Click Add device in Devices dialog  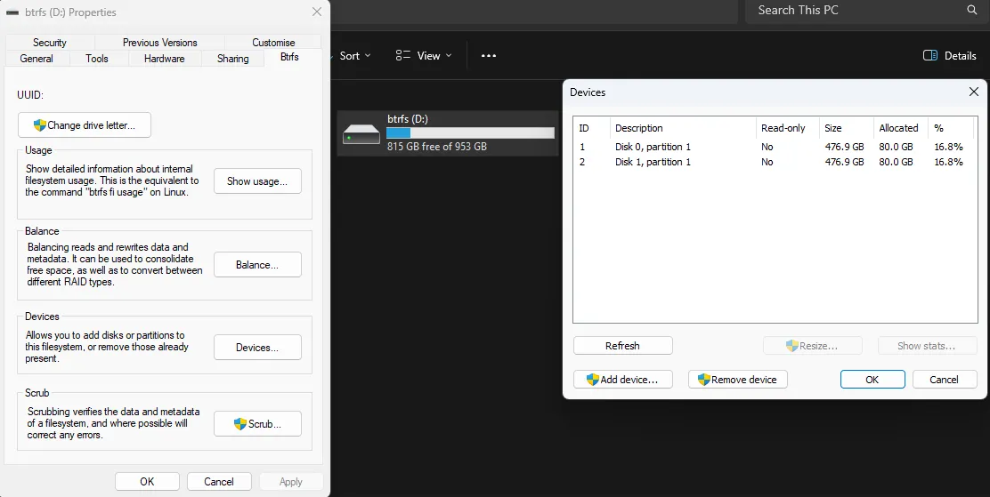(622, 379)
